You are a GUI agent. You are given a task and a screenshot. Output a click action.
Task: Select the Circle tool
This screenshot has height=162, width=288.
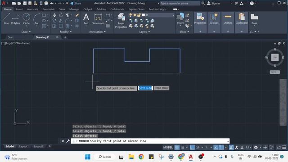coord(26,19)
